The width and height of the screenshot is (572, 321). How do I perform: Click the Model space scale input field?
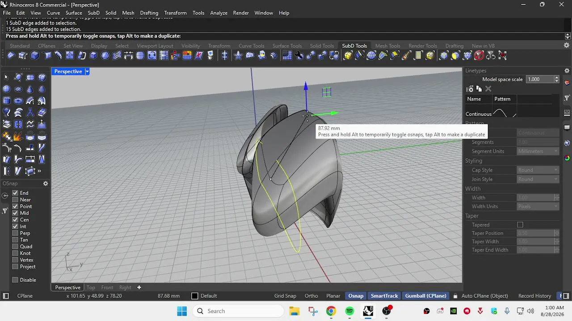pyautogui.click(x=540, y=79)
